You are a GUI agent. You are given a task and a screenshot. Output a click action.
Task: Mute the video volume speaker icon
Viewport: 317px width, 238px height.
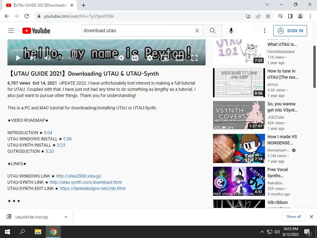(x=47, y=58)
